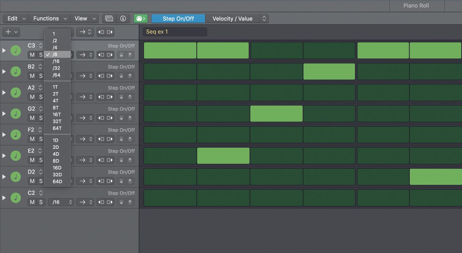This screenshot has height=253, width=462.
Task: Mute the F2 row with the M button
Action: [x=33, y=139]
